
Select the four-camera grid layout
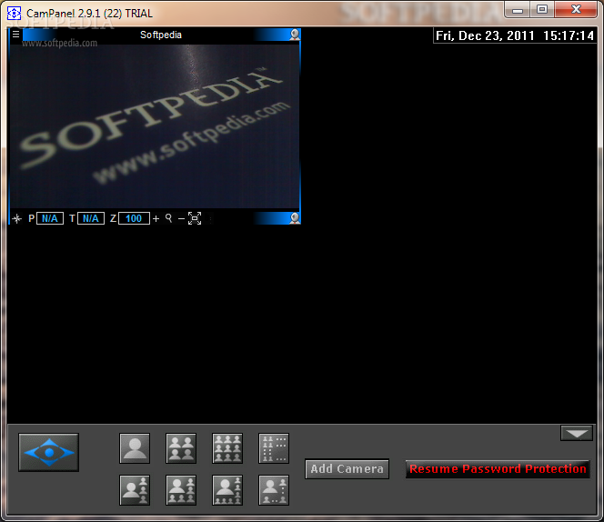[x=181, y=448]
